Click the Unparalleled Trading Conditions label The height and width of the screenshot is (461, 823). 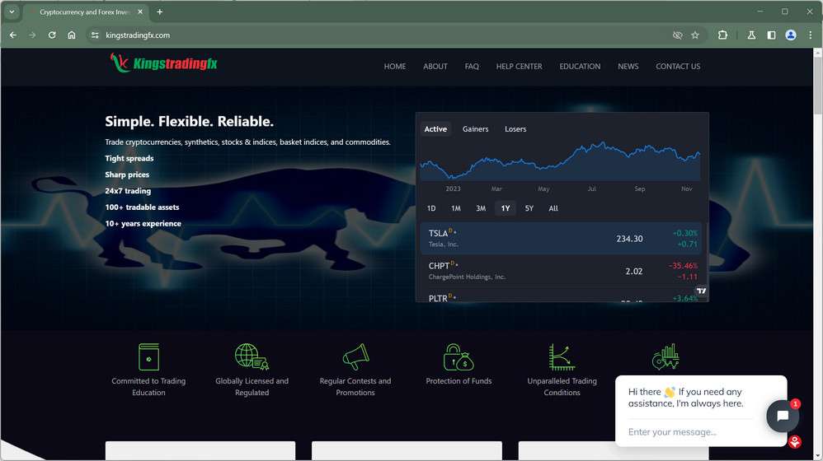tap(562, 387)
